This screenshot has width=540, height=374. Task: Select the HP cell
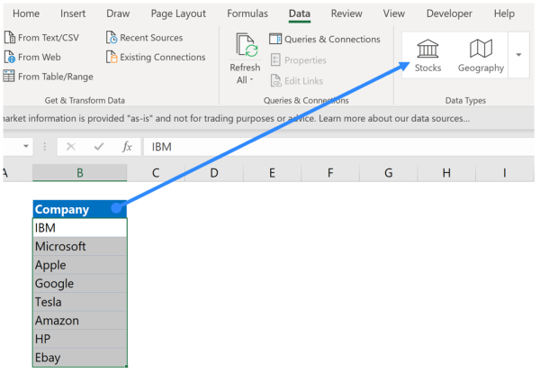(x=80, y=339)
